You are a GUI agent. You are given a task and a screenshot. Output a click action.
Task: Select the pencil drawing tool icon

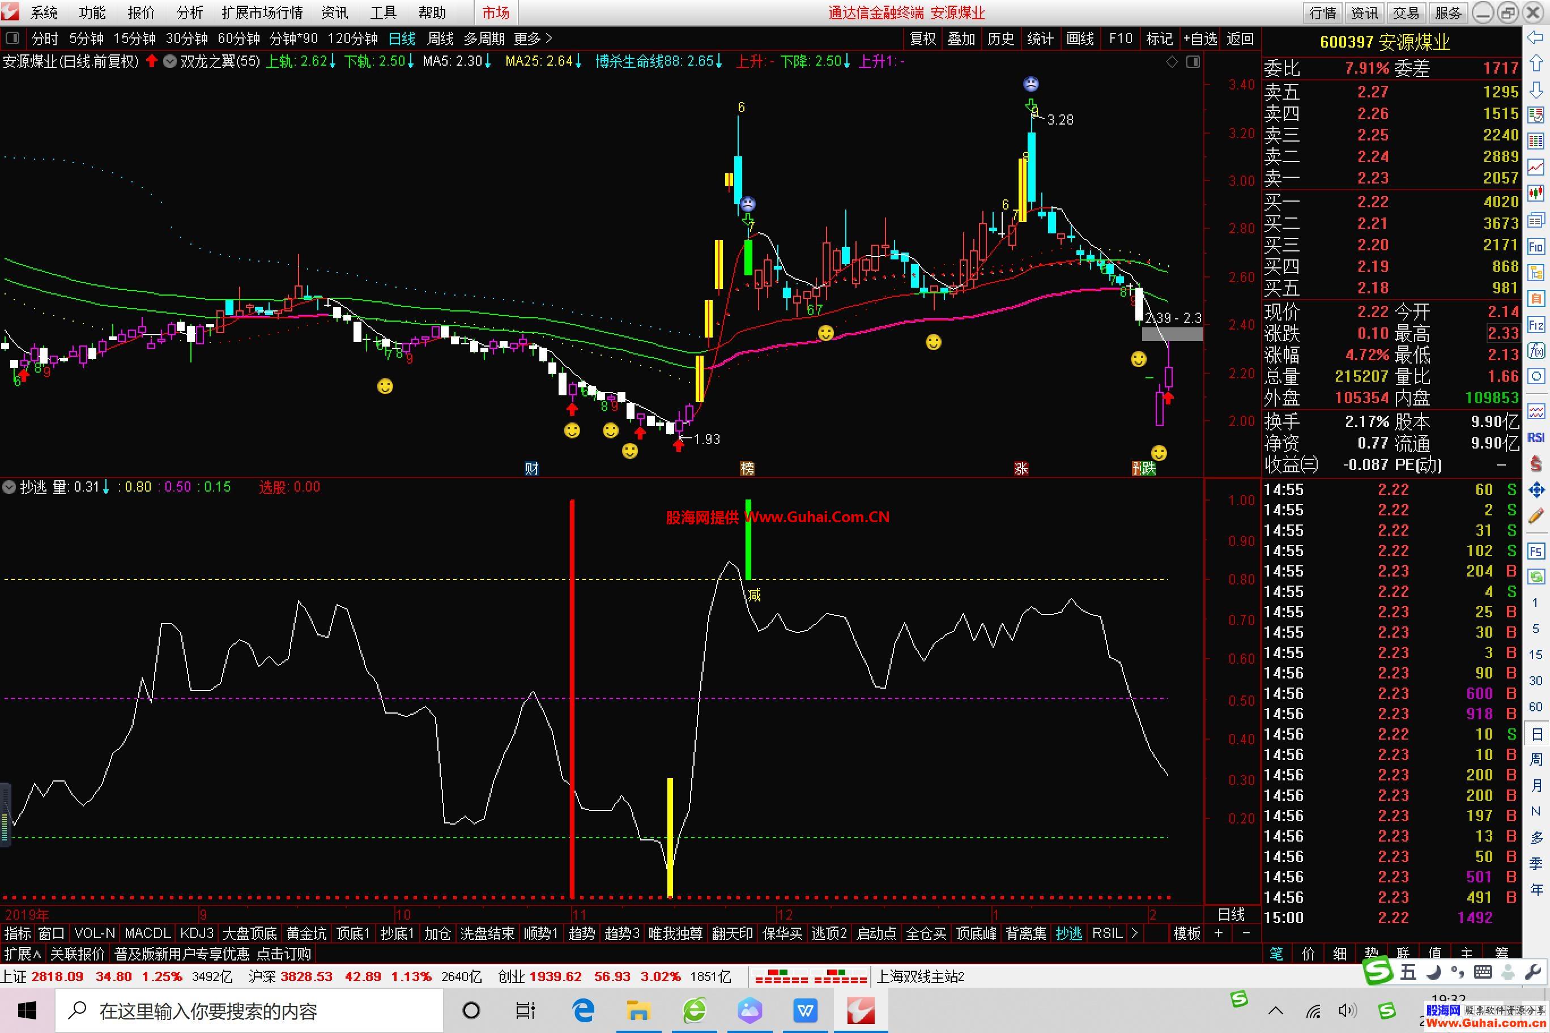[x=1535, y=515]
